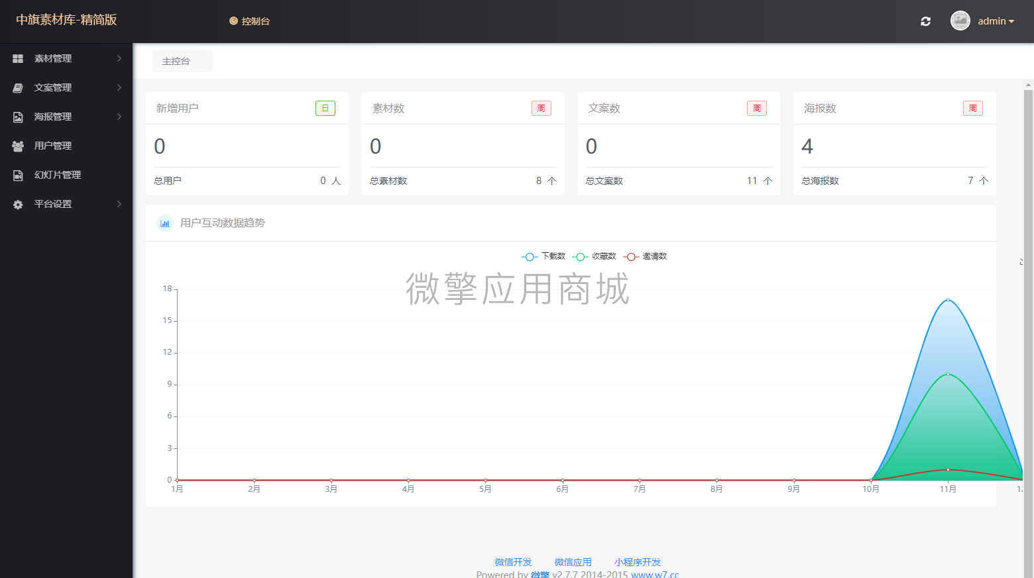
Task: Open the 微信开发 footer link
Action: 513,562
